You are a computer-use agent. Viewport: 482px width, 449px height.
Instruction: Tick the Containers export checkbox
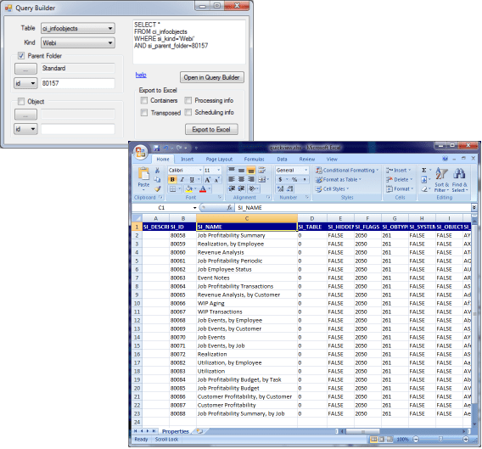tap(144, 100)
